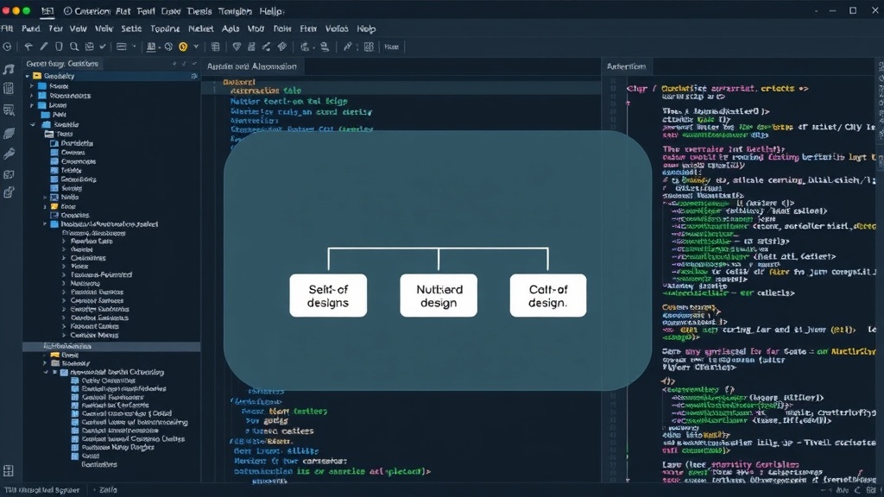Select the 'Nutlierd design' diagram box
The image size is (884, 497).
coord(439,296)
